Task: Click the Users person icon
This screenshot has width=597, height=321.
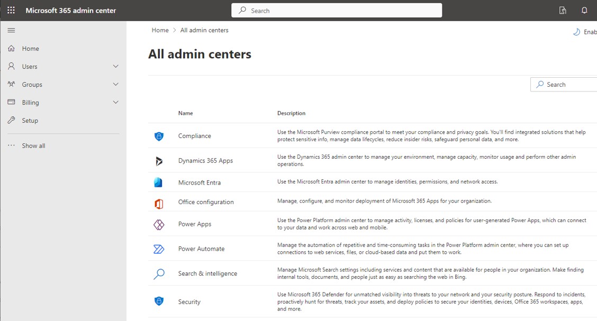Action: point(12,66)
